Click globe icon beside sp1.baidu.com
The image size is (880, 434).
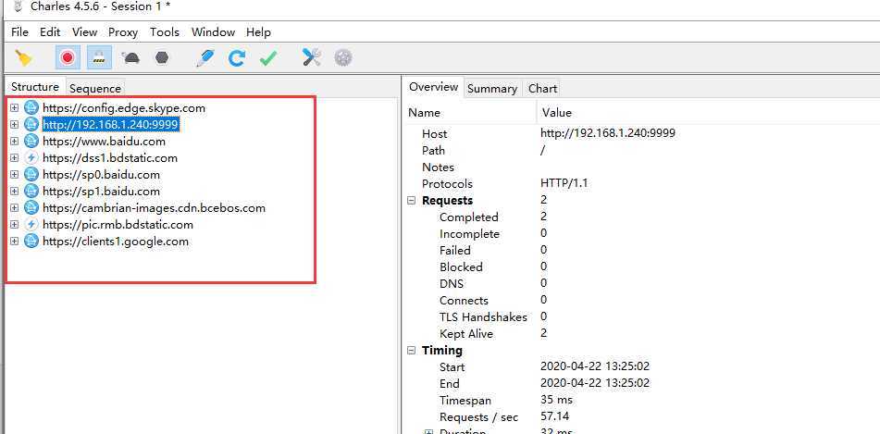click(x=31, y=191)
